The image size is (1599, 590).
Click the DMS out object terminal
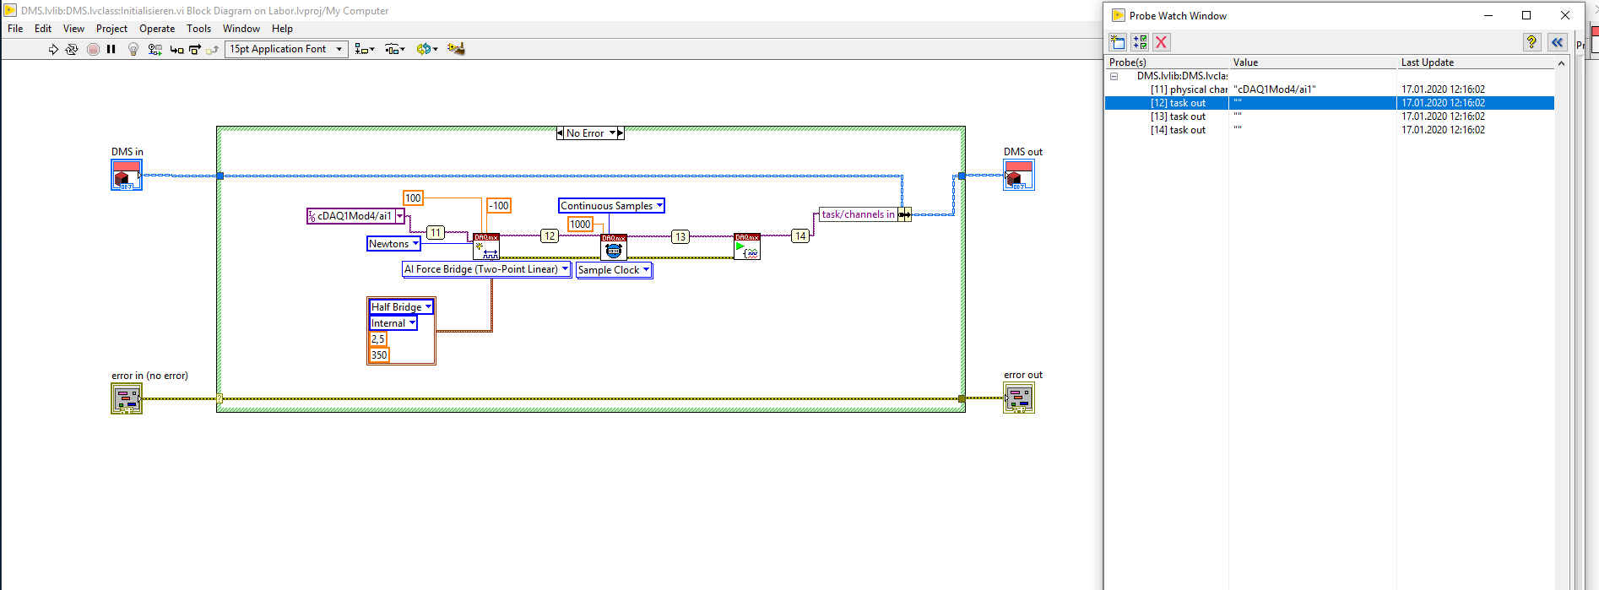click(x=1019, y=175)
